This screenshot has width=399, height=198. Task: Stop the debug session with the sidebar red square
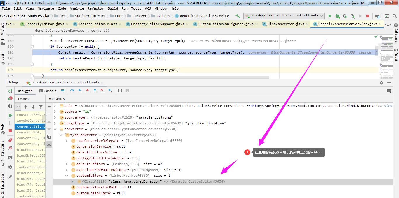[10, 131]
